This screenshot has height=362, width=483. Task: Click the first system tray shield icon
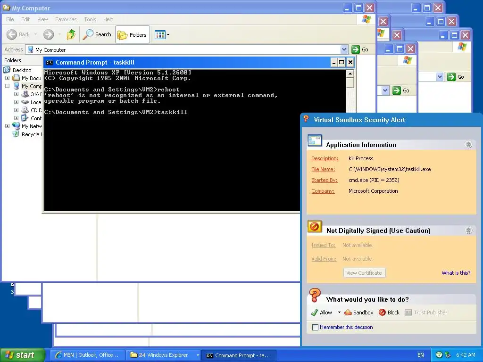[439, 355]
